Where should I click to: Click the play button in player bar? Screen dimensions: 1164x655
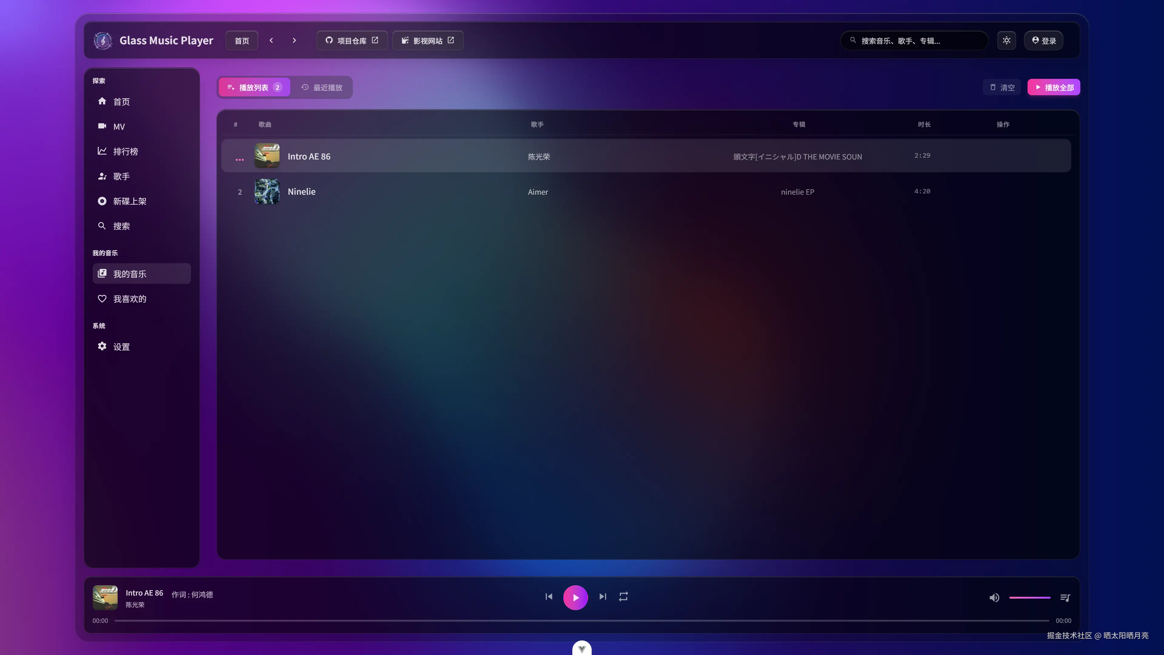(575, 597)
